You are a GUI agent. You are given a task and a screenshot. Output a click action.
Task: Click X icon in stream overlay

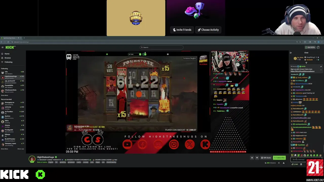(190, 144)
